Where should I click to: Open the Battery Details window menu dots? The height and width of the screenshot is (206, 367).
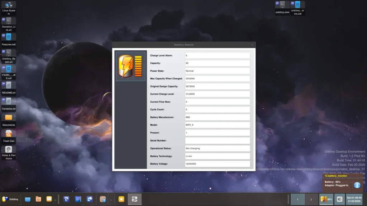[115, 45]
